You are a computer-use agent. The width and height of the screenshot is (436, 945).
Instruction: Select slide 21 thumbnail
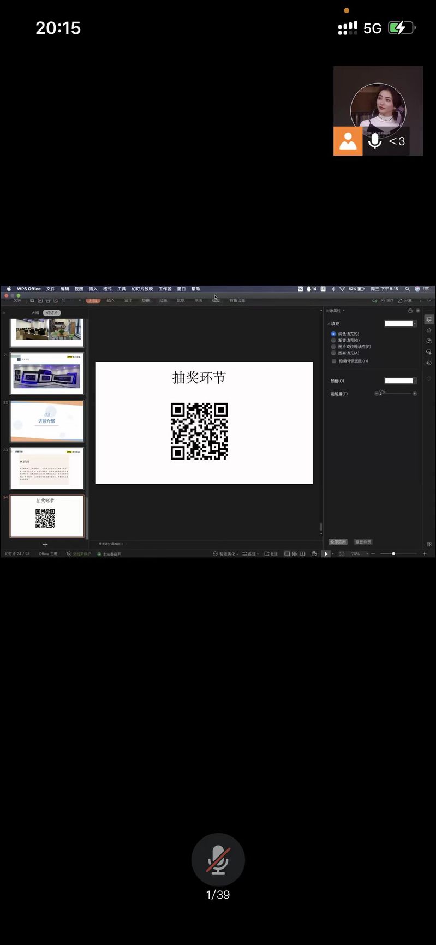click(x=47, y=373)
